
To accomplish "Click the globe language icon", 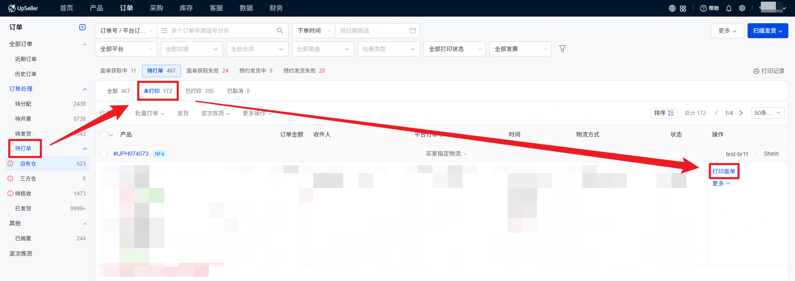I will 672,8.
